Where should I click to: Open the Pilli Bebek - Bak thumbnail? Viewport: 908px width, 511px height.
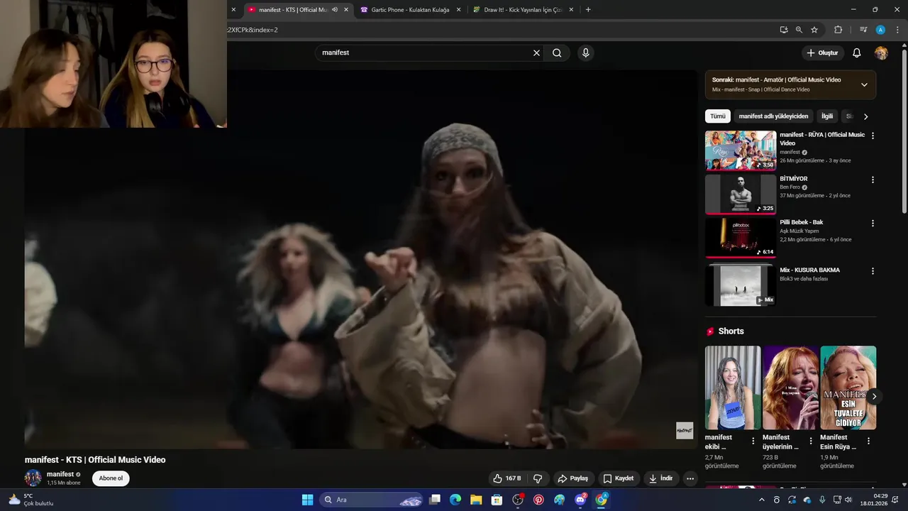(741, 238)
